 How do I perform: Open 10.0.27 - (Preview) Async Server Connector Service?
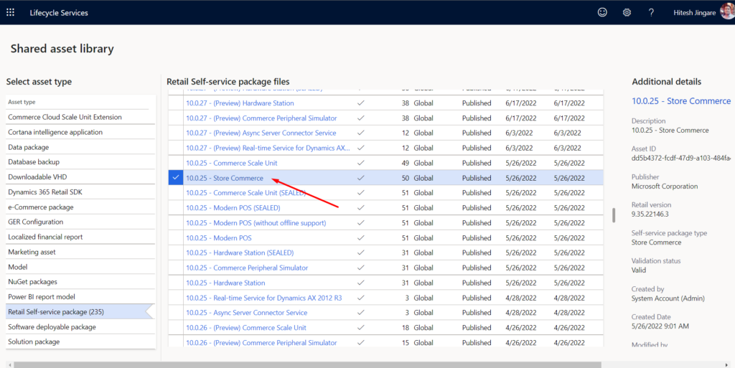(261, 133)
